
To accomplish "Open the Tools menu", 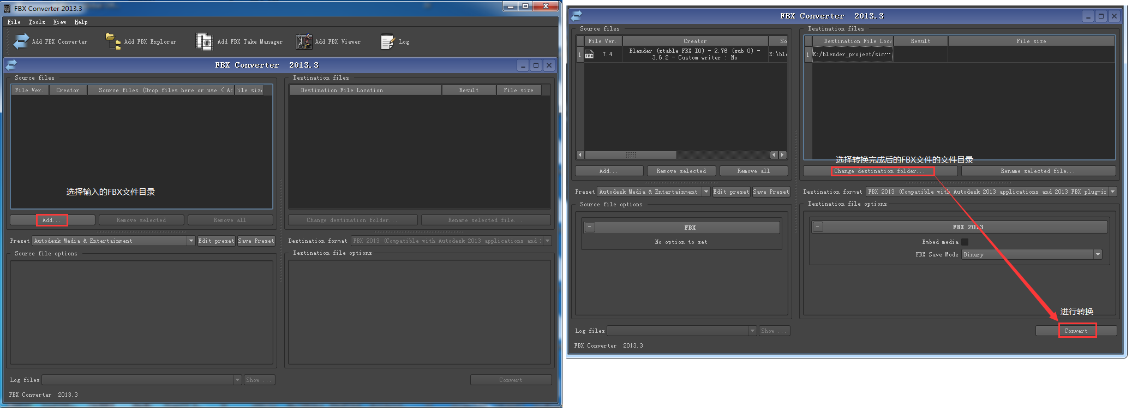I will [x=37, y=22].
